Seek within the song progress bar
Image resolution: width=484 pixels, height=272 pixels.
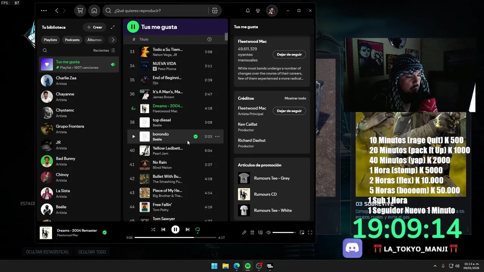pos(175,238)
